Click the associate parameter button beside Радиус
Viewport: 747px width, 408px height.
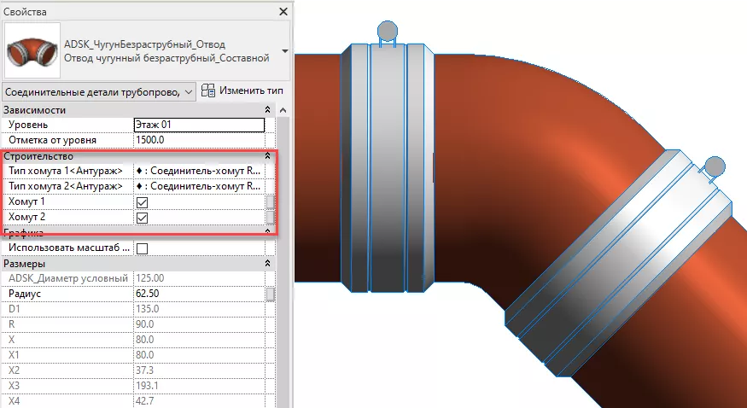(x=271, y=294)
